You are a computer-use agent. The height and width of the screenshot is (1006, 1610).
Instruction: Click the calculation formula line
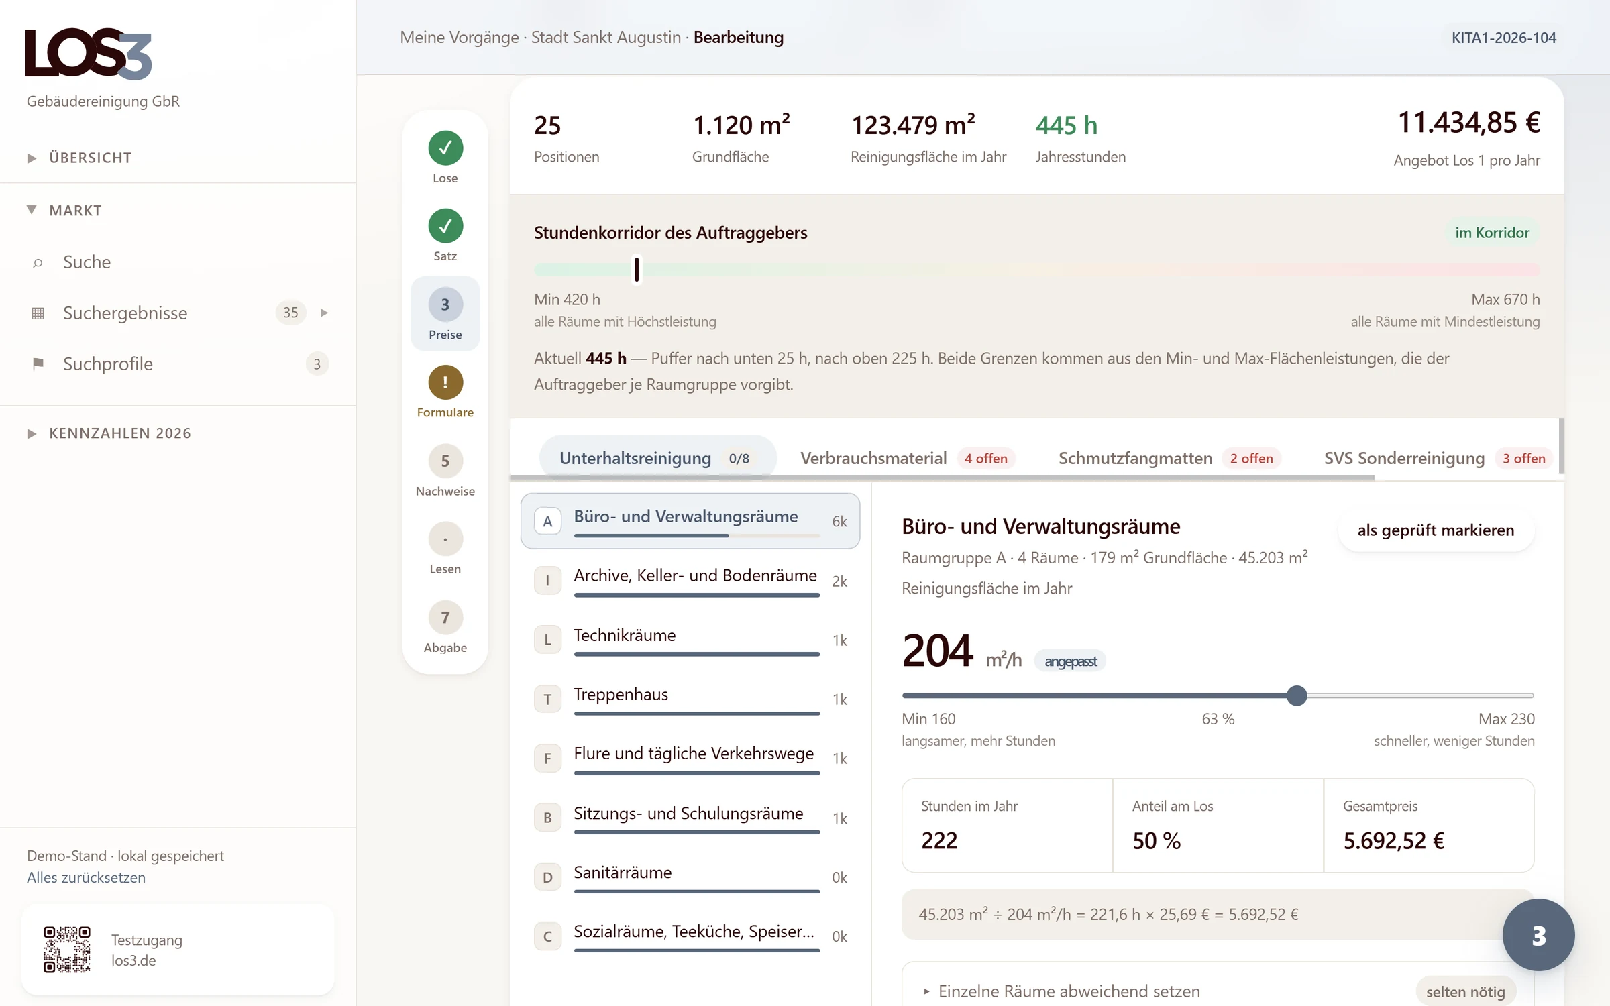click(1218, 915)
